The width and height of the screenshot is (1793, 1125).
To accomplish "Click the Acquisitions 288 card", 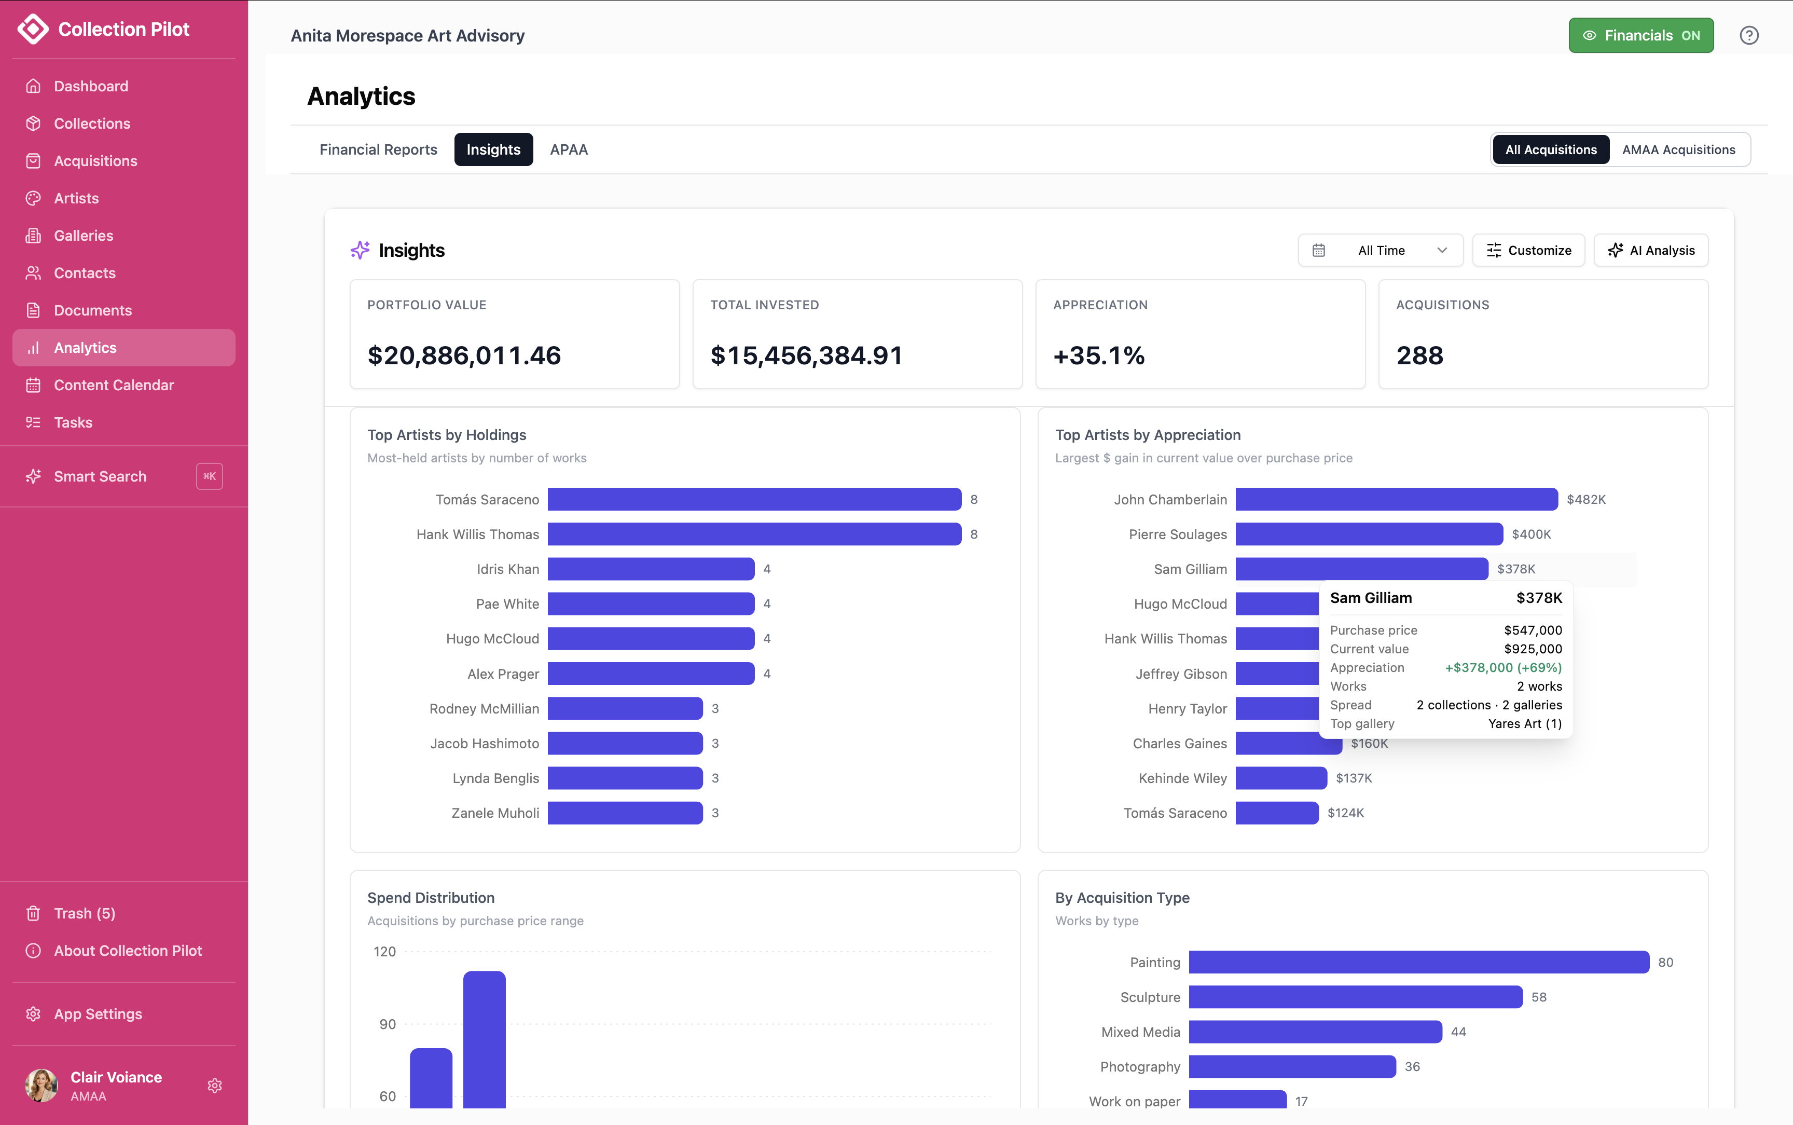I will click(1543, 334).
